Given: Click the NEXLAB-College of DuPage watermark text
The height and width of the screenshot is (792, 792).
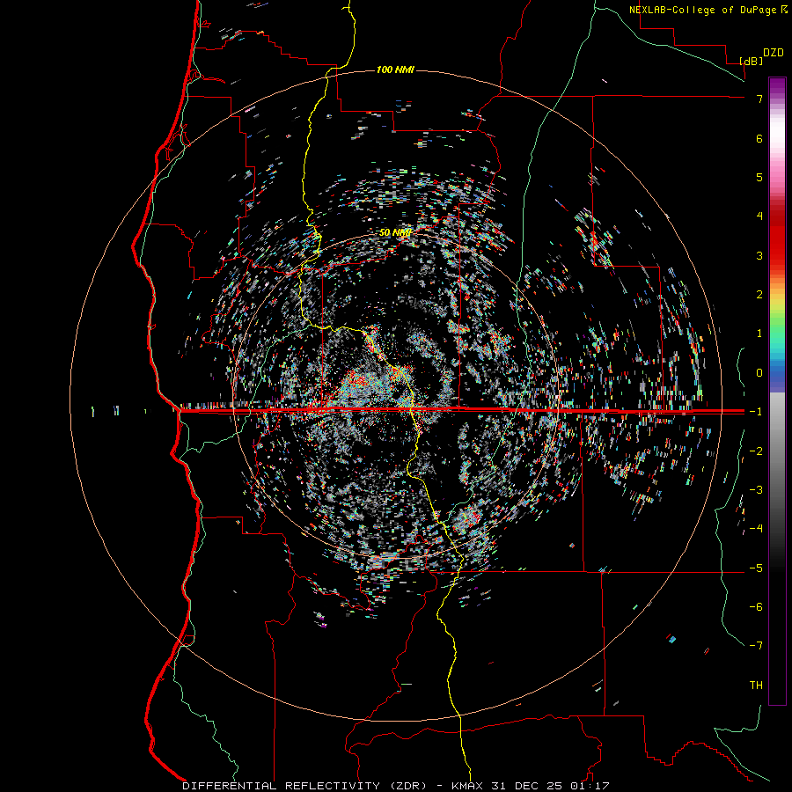Looking at the screenshot, I should coord(708,10).
